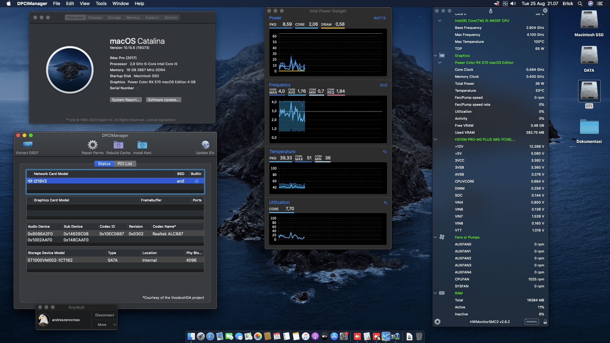Click the 2500MHz frequency control in HWMonitorSMC2
This screenshot has height=343, width=610.
click(531, 321)
